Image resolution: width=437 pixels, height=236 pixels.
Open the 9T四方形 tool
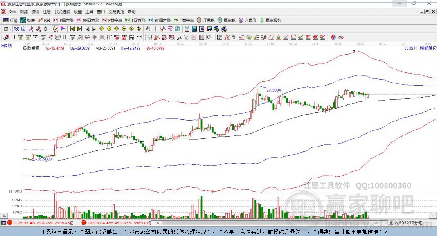click(x=160, y=20)
